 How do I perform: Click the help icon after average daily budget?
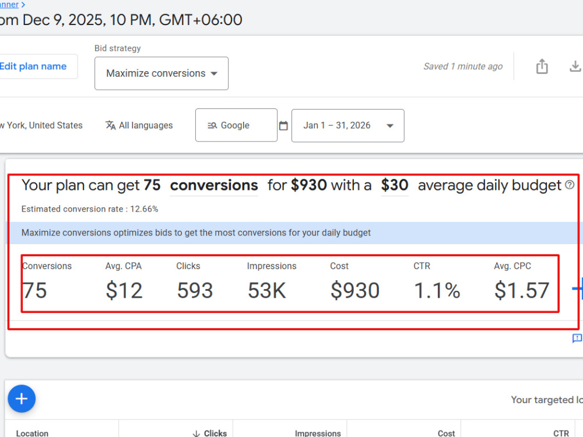(570, 185)
